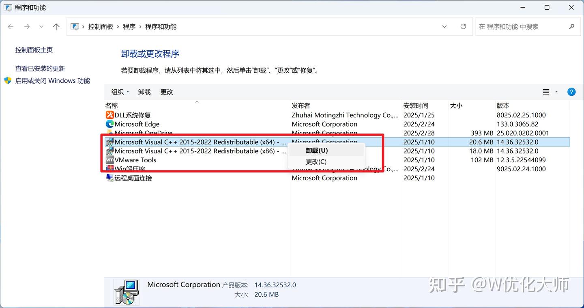Sort by 发布者 column header
584x308 pixels.
click(x=301, y=106)
